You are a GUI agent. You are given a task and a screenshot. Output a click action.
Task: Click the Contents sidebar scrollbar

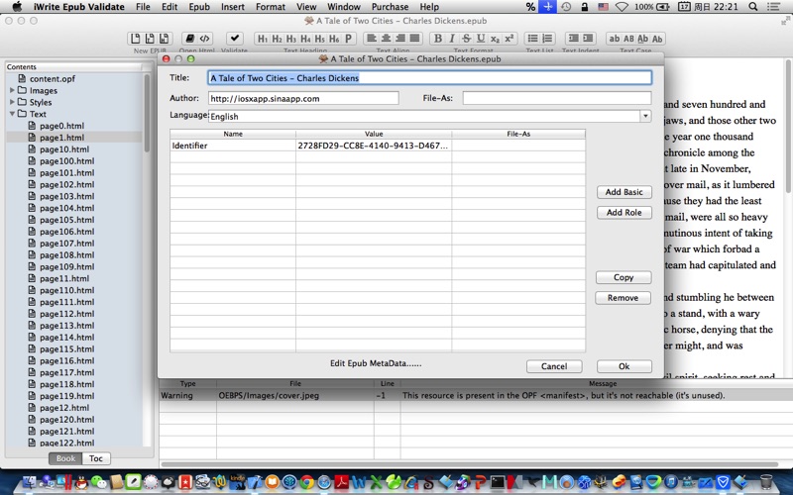pyautogui.click(x=147, y=113)
